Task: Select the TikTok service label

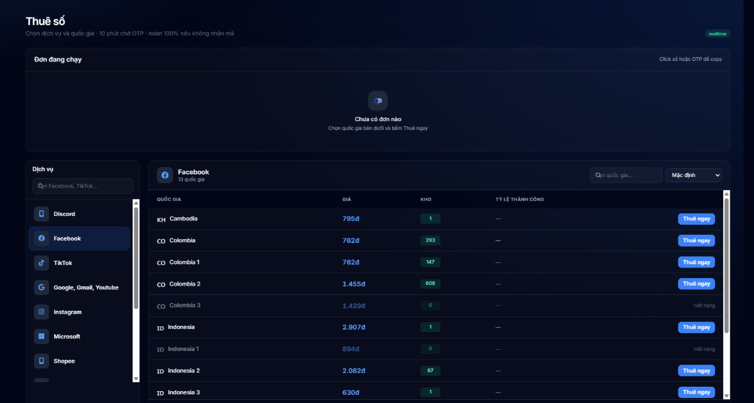Action: pyautogui.click(x=63, y=263)
